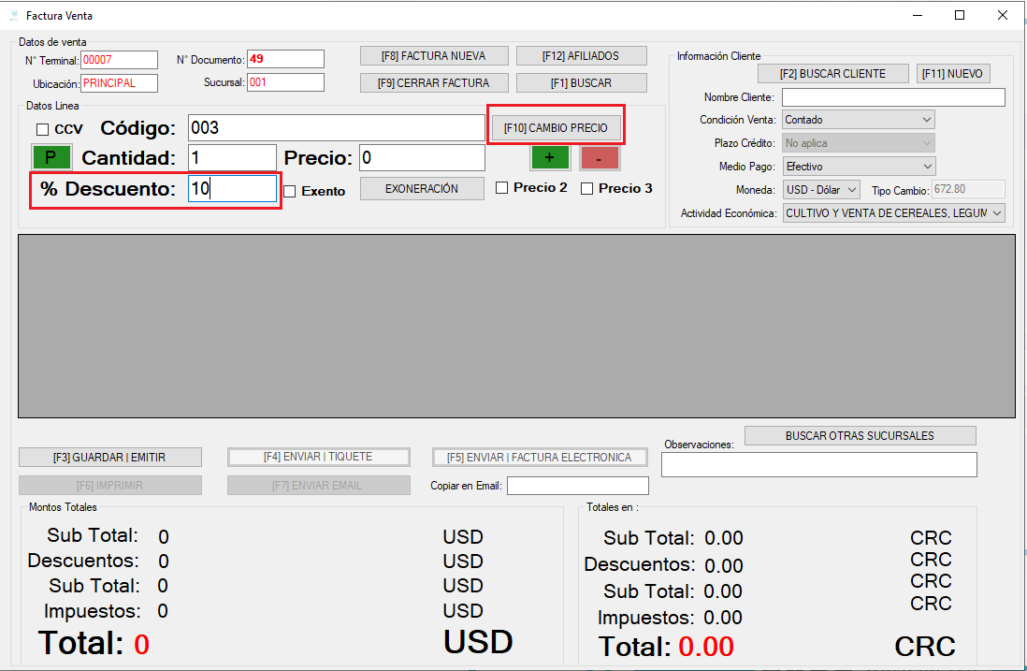Click the Factura Venta window icon
Image resolution: width=1027 pixels, height=671 pixels.
pos(14,15)
